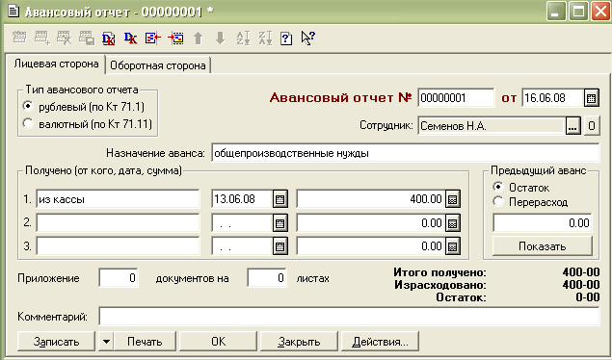Click row 2 date field
This screenshot has height=360, width=612.
[x=242, y=223]
